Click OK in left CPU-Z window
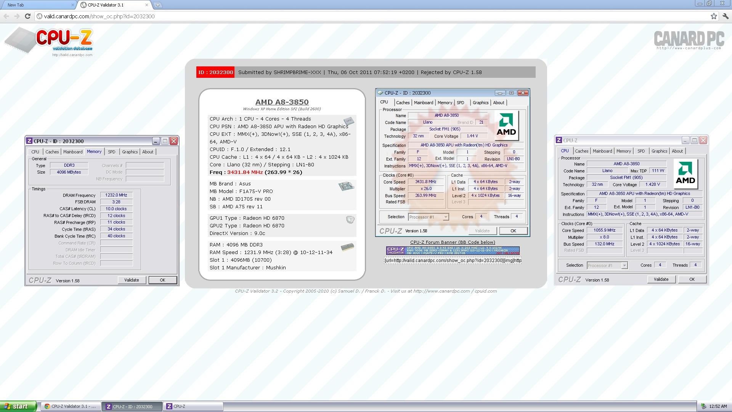This screenshot has width=732, height=412. (x=162, y=280)
